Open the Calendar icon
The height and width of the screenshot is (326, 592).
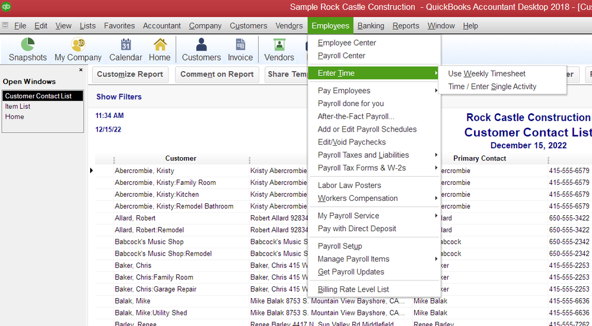126,49
